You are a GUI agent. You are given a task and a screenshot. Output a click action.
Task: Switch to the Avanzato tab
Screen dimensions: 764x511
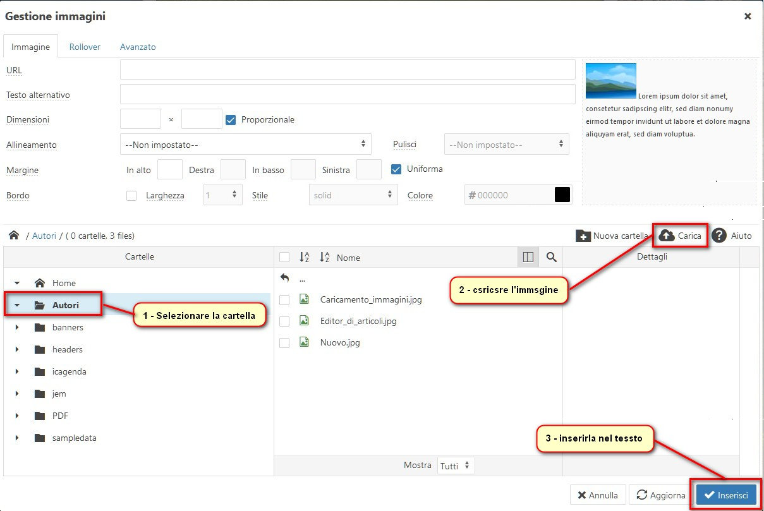pos(138,47)
